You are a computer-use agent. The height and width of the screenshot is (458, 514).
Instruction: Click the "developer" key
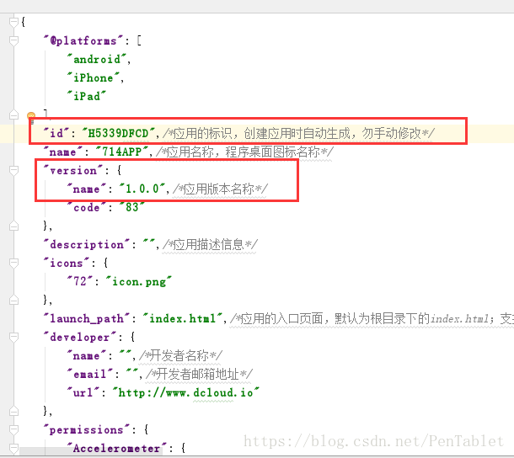pyautogui.click(x=80, y=337)
